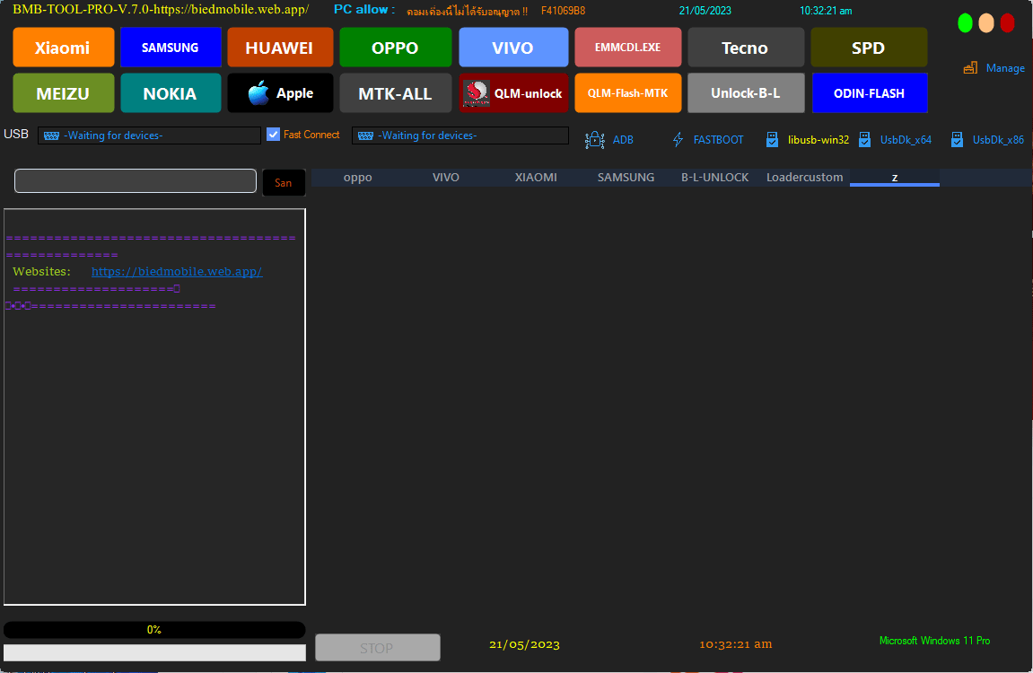1033x673 pixels.
Task: Switch to the Loadercustom tab
Action: [804, 177]
